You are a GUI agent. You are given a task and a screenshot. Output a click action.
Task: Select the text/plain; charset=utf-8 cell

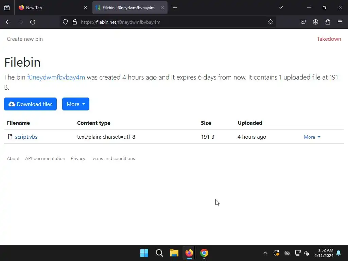[x=106, y=137]
